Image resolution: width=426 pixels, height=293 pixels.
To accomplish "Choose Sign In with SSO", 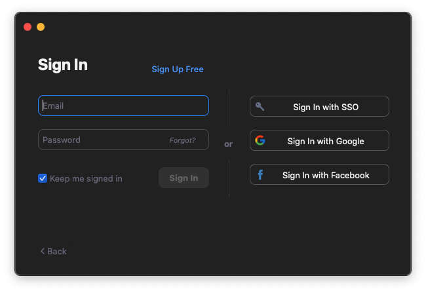I will [319, 106].
